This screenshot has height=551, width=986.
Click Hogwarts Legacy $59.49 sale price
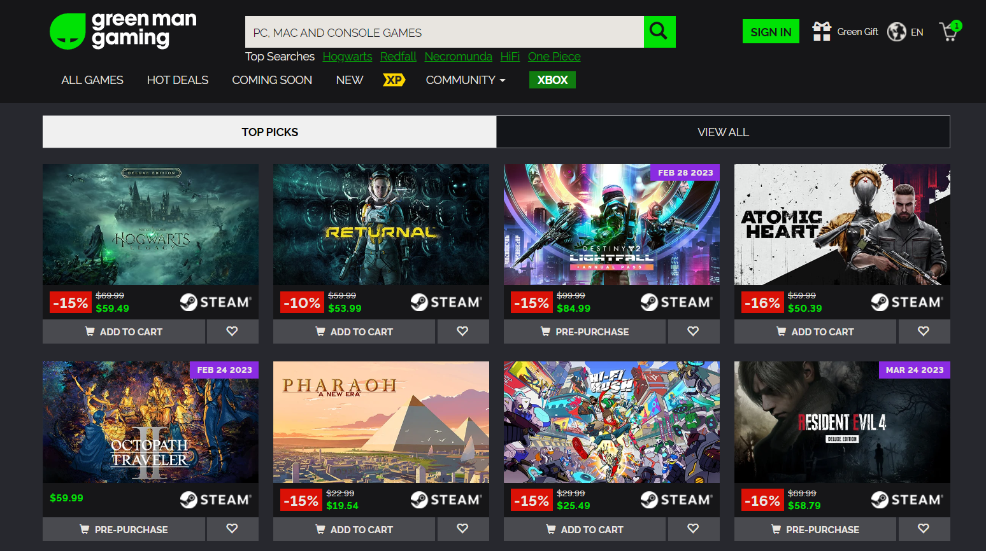point(113,309)
